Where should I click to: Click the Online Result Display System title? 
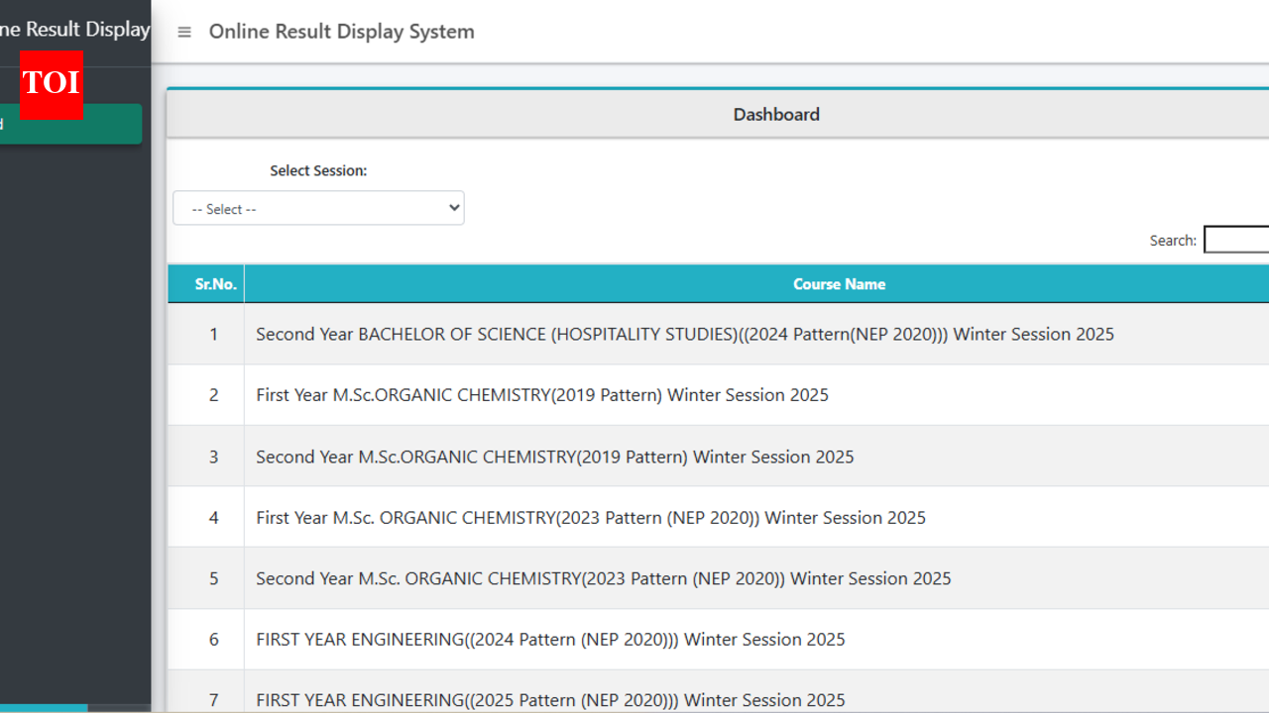click(x=341, y=31)
